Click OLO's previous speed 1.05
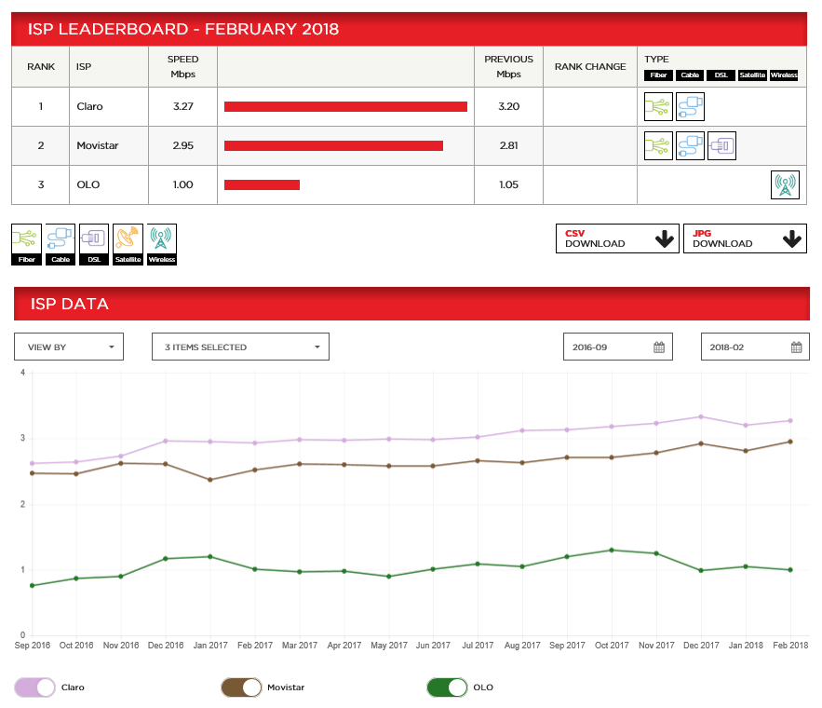 click(x=508, y=184)
